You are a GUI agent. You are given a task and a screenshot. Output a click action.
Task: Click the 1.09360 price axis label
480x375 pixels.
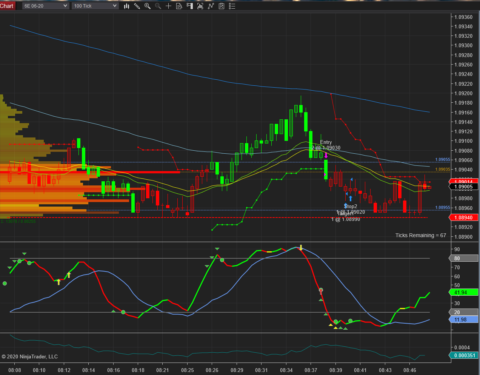pyautogui.click(x=463, y=17)
